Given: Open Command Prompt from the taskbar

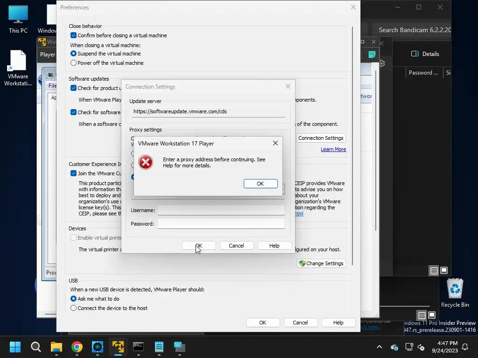Looking at the screenshot, I should coord(138,347).
